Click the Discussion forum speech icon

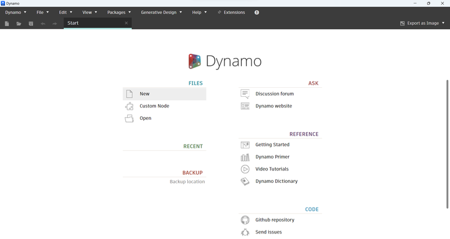[245, 94]
